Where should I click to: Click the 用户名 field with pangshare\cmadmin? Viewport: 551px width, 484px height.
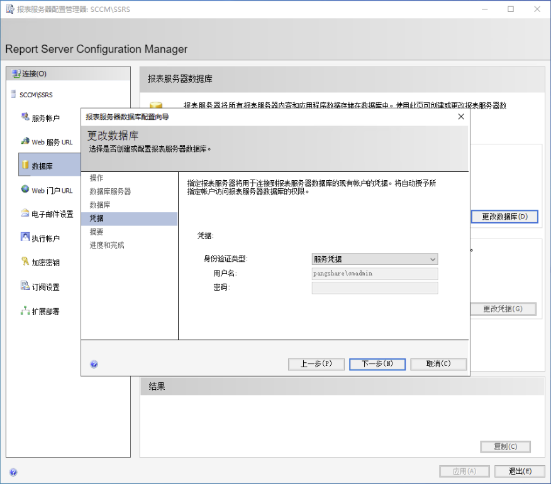tap(375, 274)
